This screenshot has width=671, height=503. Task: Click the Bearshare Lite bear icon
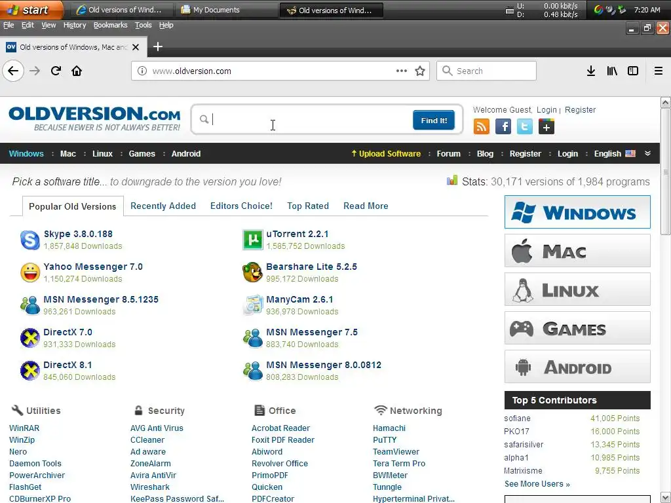pos(253,272)
